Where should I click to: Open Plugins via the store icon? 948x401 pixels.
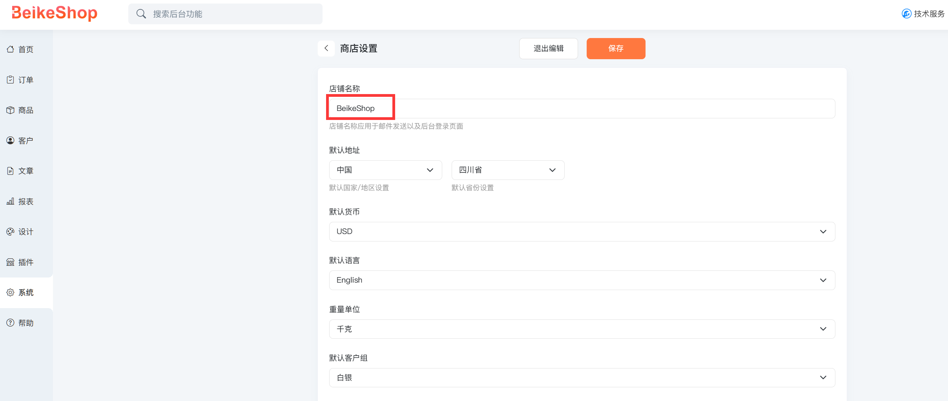[x=11, y=262]
